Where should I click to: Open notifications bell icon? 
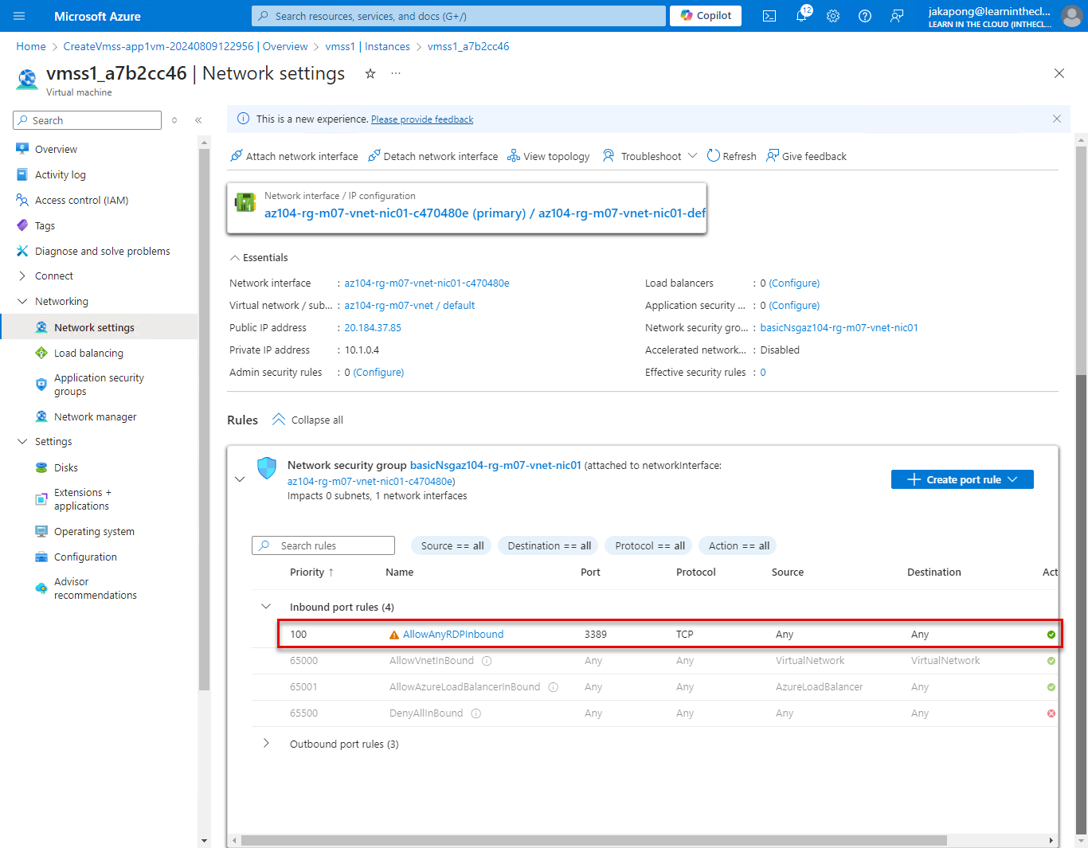click(x=801, y=16)
